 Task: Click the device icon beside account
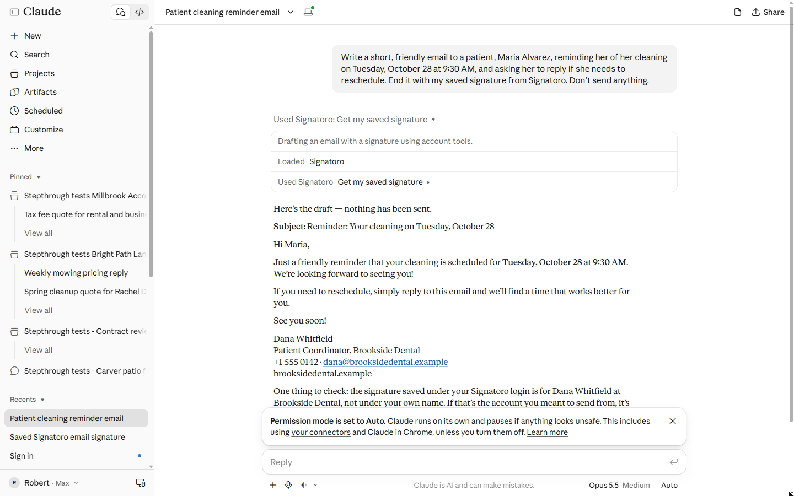click(141, 483)
